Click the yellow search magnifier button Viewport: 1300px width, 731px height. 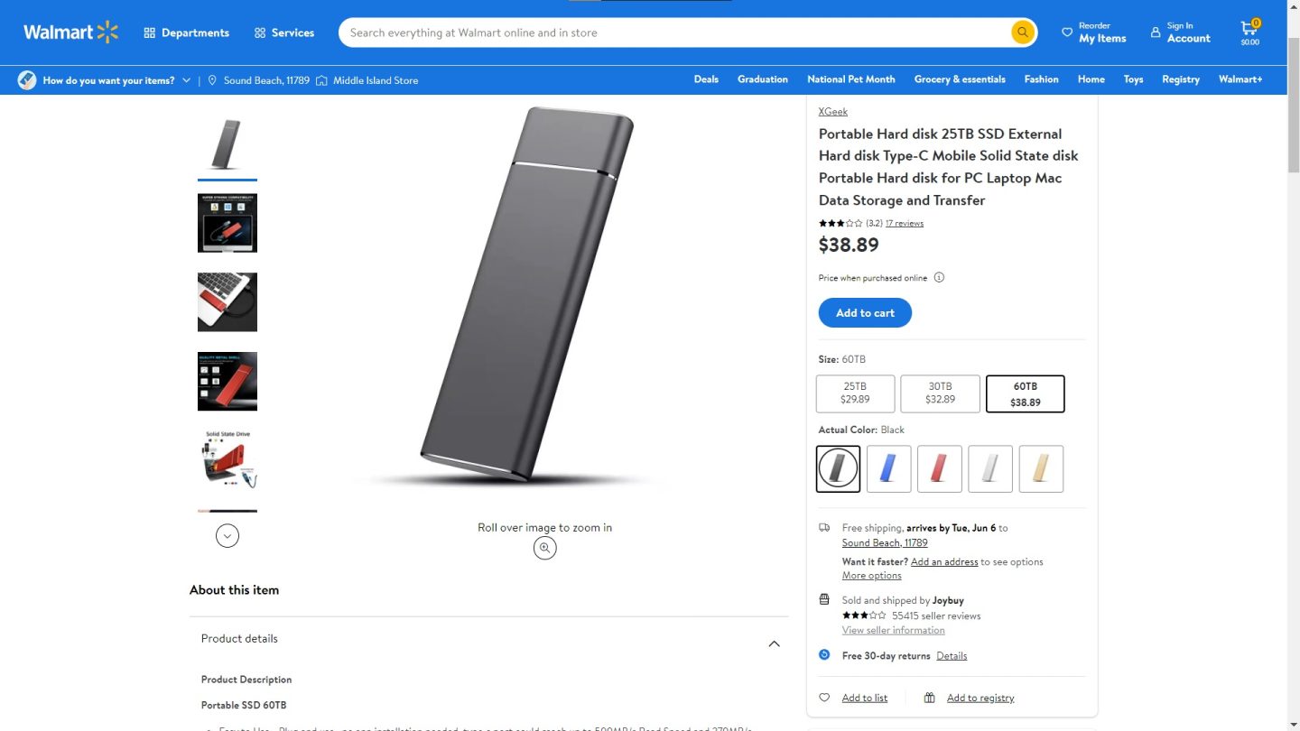[x=1022, y=32]
